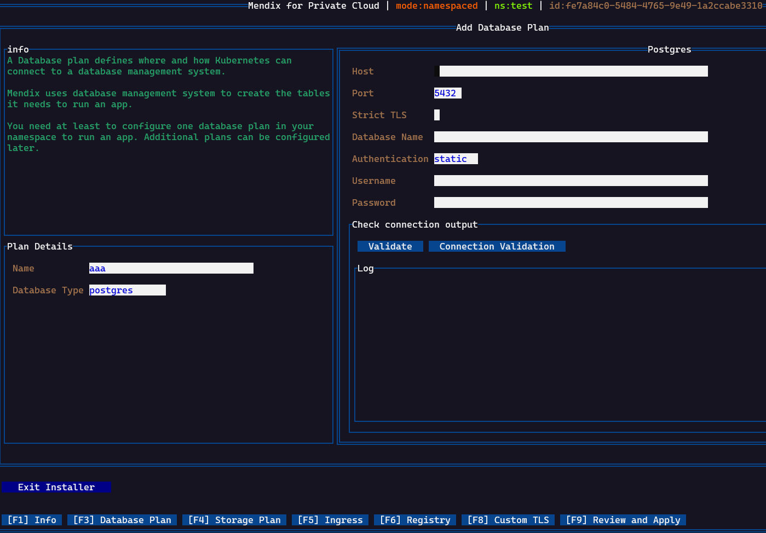
Task: Click the Plan Details section heading
Action: pyautogui.click(x=40, y=246)
